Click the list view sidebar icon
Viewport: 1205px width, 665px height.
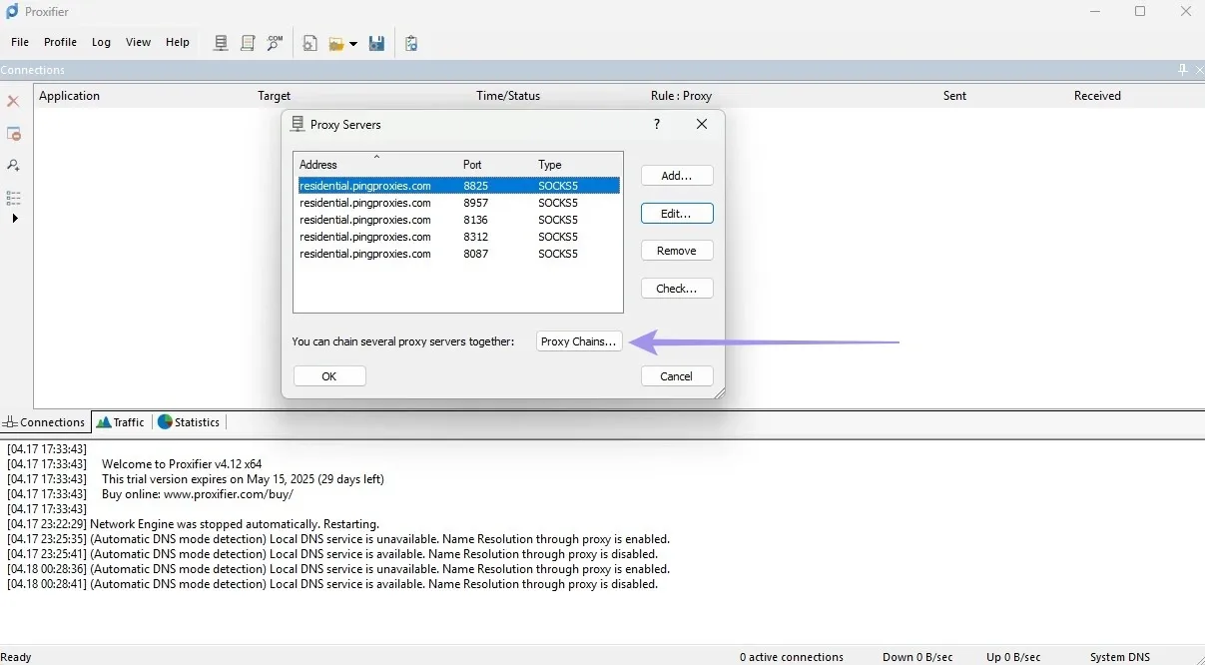click(14, 198)
